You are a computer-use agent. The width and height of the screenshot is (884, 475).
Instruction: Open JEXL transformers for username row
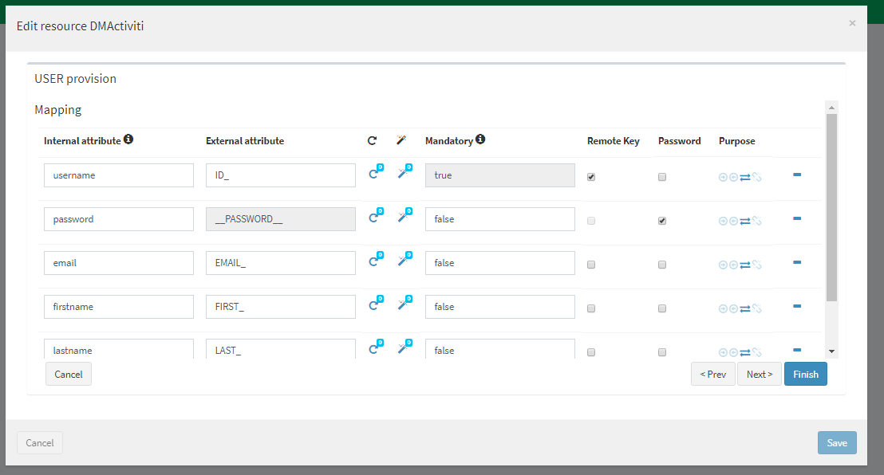tap(376, 172)
